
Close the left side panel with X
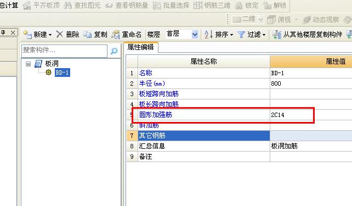click(13, 33)
